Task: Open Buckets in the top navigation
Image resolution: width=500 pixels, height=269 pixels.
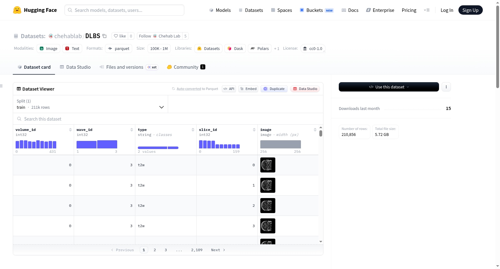Action: click(317, 10)
